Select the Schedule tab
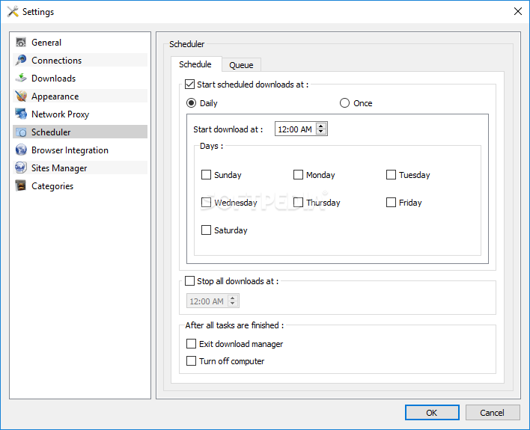 [x=195, y=64]
